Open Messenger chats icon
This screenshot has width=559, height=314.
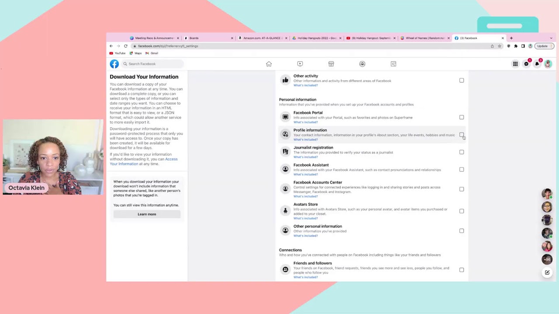[526, 64]
